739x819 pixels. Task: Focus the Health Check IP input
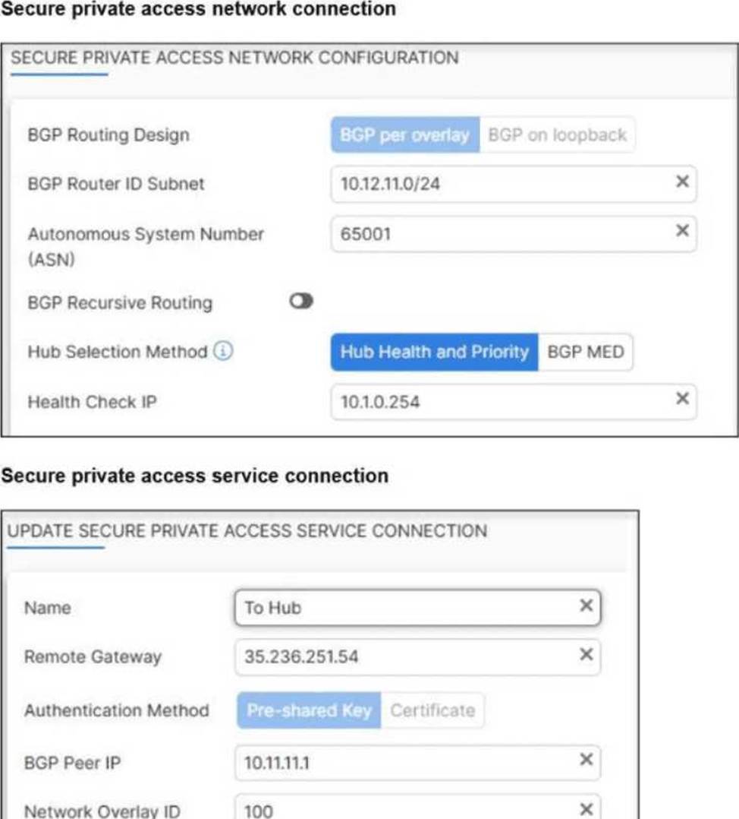[493, 402]
